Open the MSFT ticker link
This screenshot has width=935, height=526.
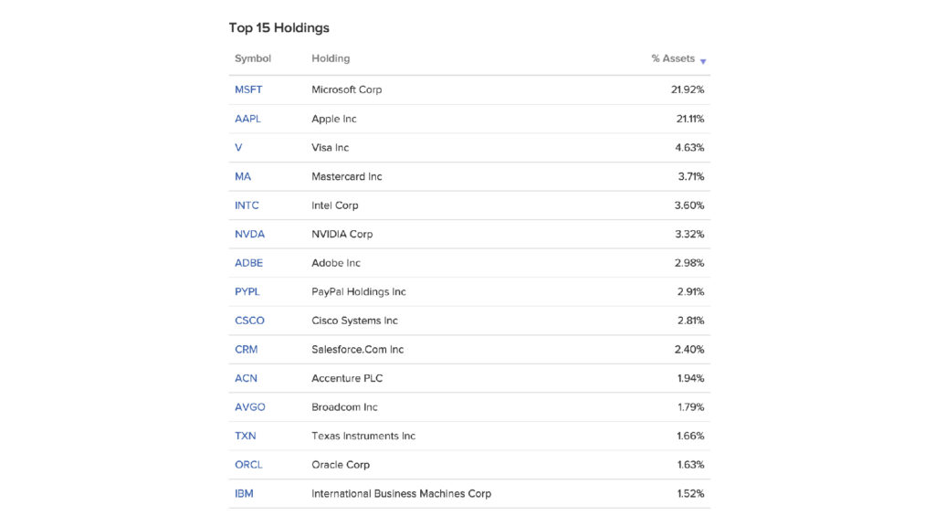pos(248,89)
